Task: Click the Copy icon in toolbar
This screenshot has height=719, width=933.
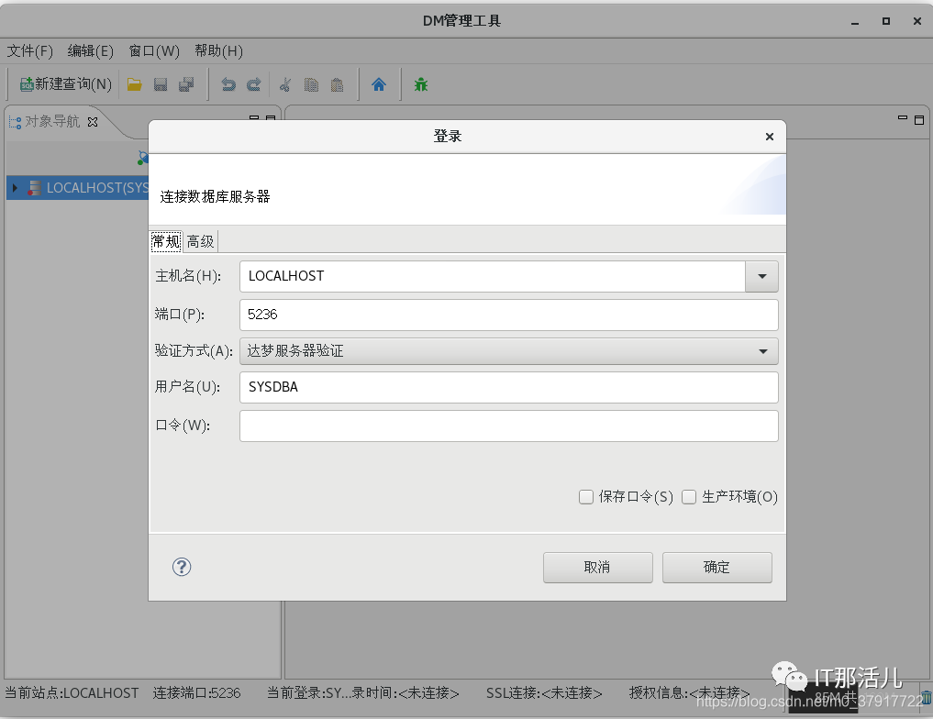Action: point(311,84)
